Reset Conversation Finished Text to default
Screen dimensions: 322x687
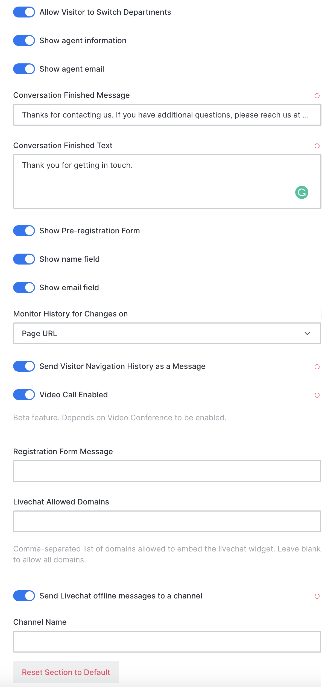pos(317,146)
